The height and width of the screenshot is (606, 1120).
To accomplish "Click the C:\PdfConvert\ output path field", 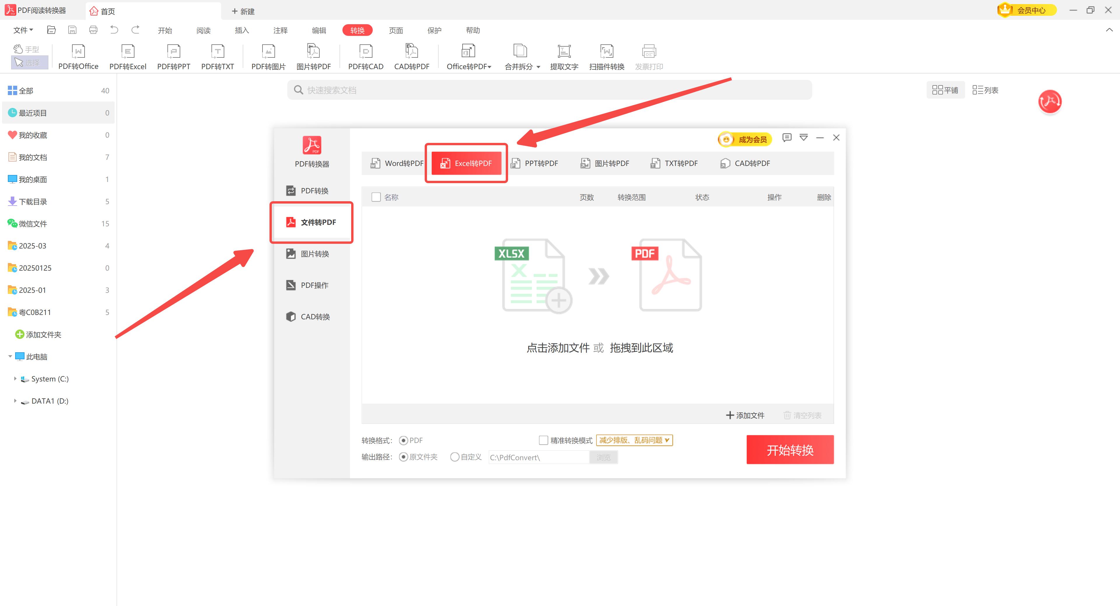I will 539,457.
